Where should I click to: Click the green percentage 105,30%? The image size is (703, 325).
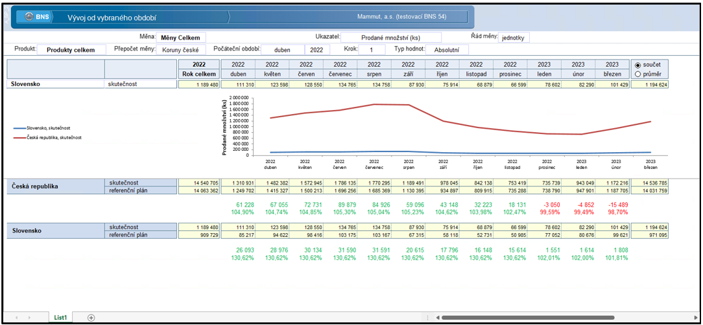click(x=345, y=212)
